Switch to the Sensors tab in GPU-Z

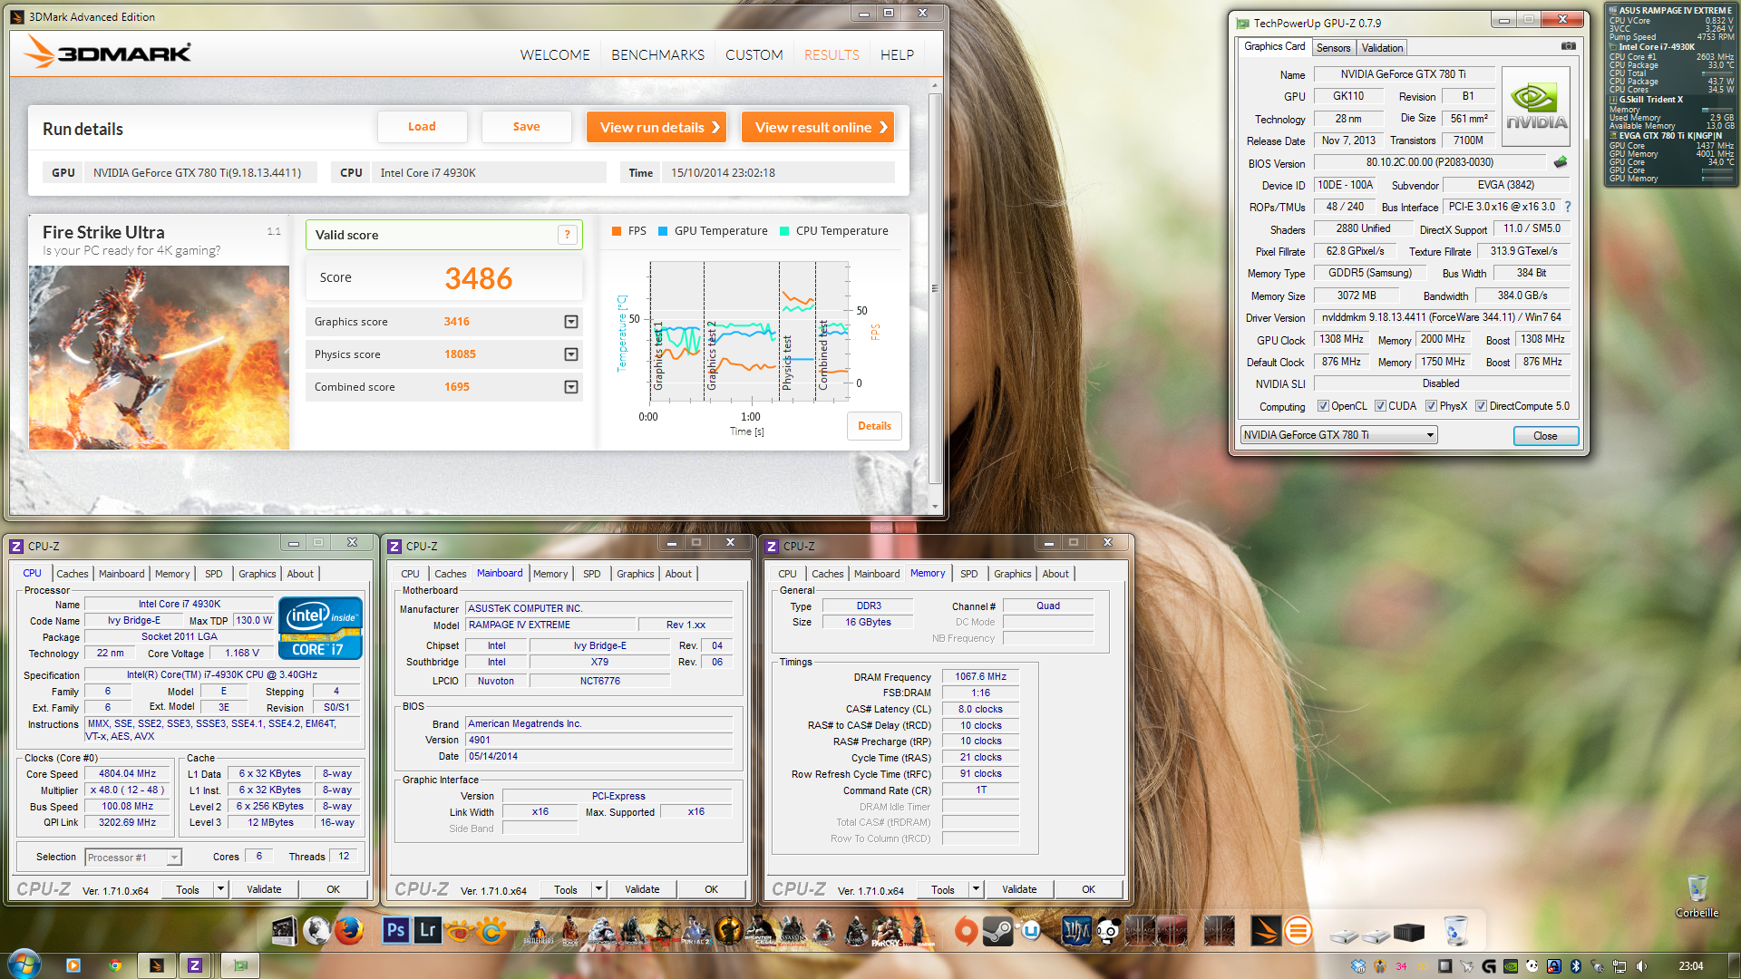(1333, 48)
